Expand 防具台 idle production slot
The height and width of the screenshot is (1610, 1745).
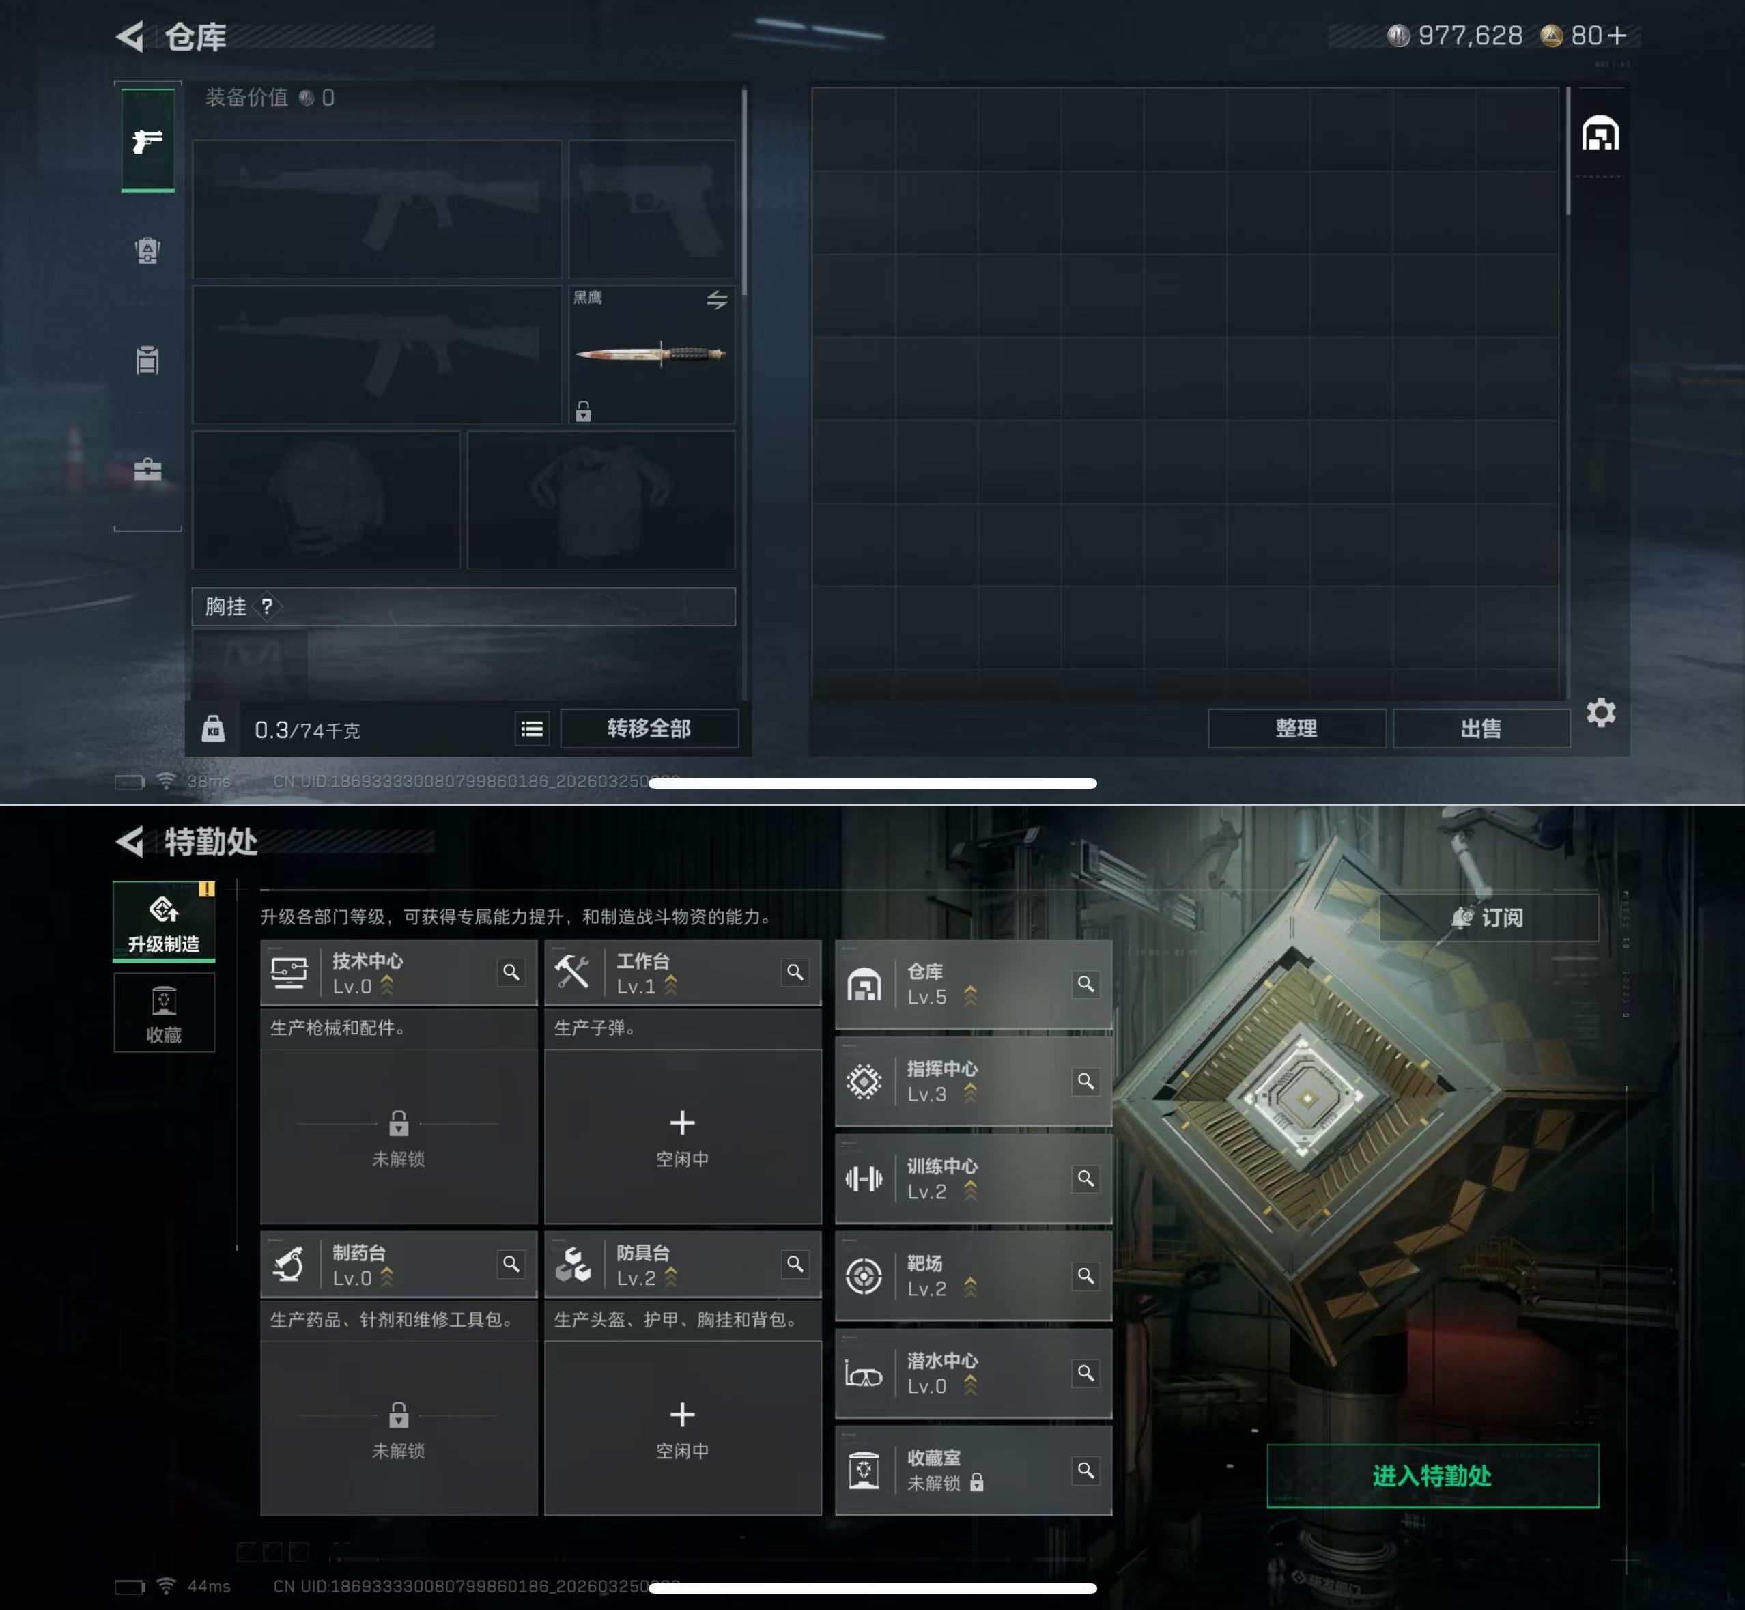point(682,1415)
